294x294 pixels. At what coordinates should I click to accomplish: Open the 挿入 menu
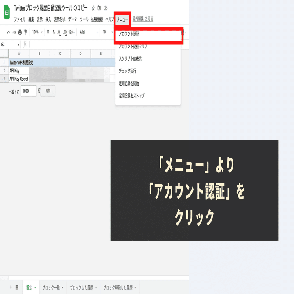coord(48,19)
